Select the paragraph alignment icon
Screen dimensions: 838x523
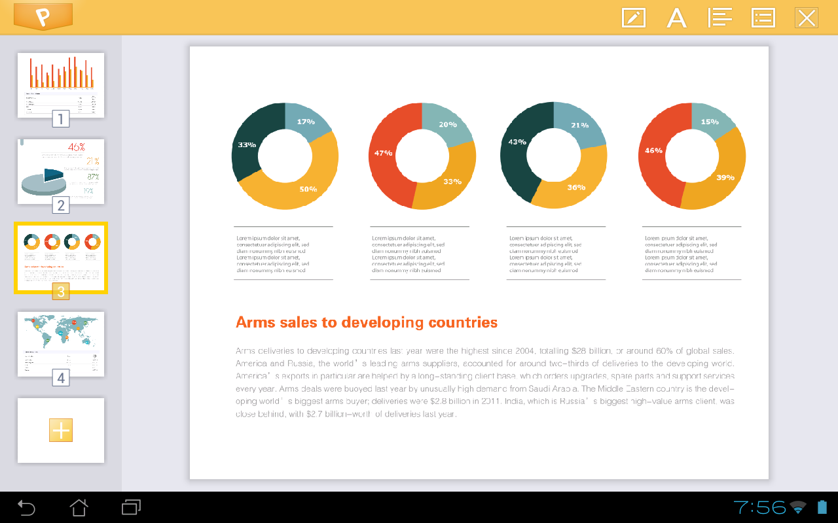pyautogui.click(x=720, y=18)
